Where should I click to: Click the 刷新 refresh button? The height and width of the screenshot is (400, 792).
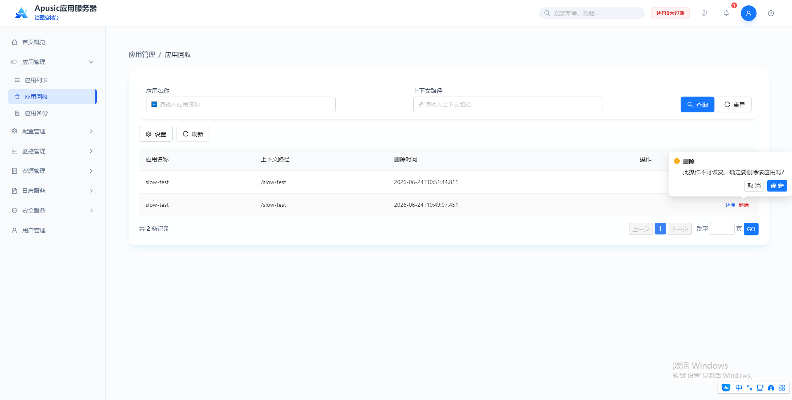pyautogui.click(x=193, y=134)
